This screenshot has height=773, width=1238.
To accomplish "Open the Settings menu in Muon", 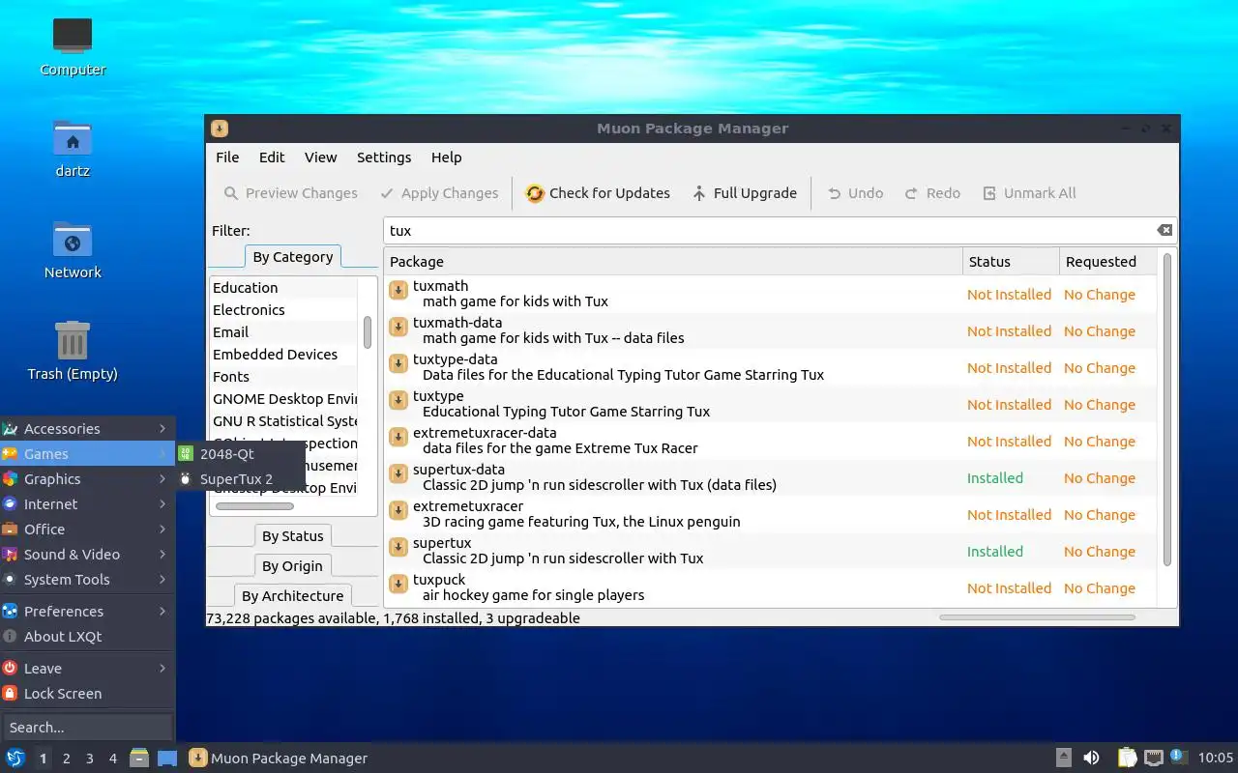I will pos(384,157).
